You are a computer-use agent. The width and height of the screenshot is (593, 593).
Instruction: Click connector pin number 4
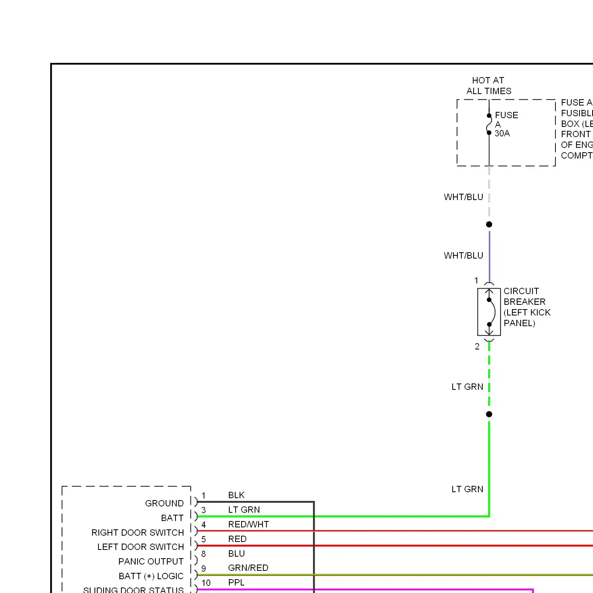[x=204, y=525]
